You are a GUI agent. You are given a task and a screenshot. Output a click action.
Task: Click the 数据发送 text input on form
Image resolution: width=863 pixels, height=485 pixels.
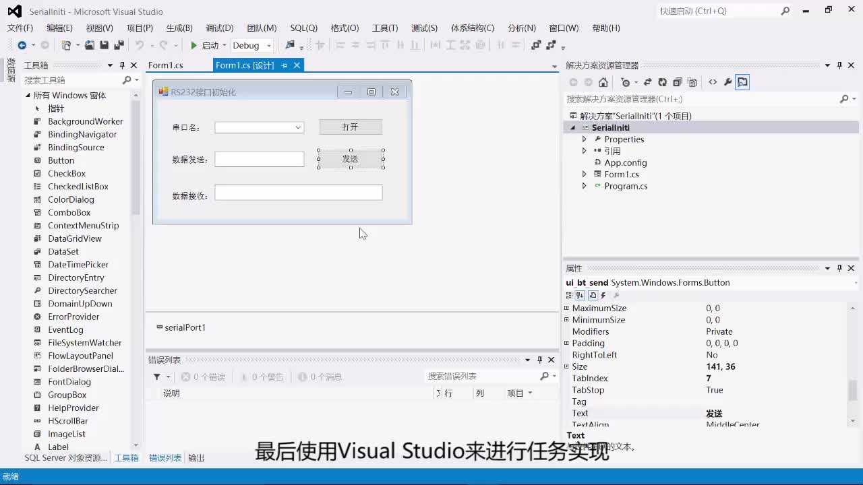tap(260, 159)
